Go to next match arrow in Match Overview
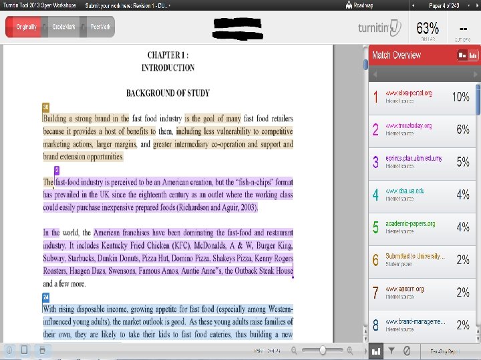 [476, 74]
